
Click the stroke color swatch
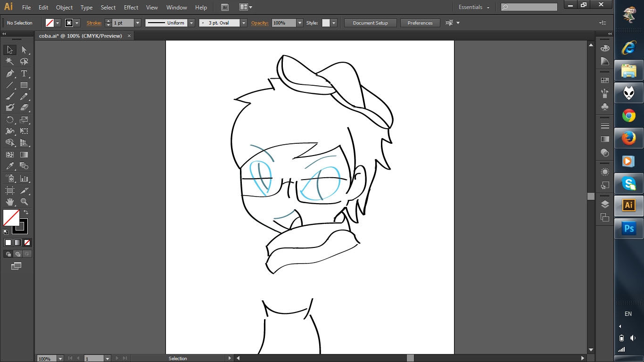click(69, 23)
